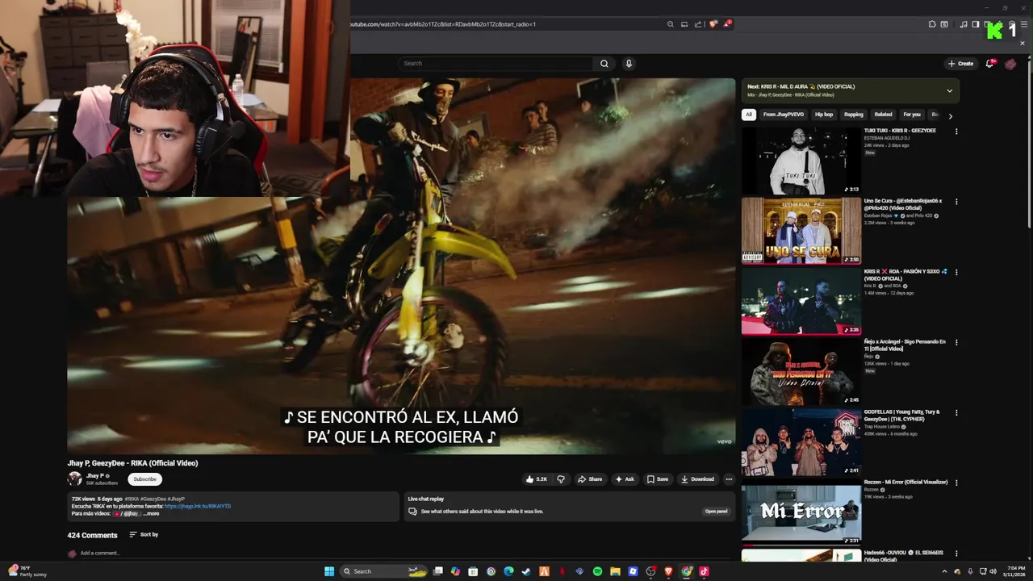Image resolution: width=1033 pixels, height=581 pixels.
Task: Subscribe to Jhay P channel
Action: pos(144,479)
